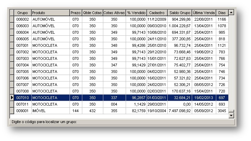This screenshot has height=141, width=251.
Task: Select group 007003 cell
Action: pos(23,59)
